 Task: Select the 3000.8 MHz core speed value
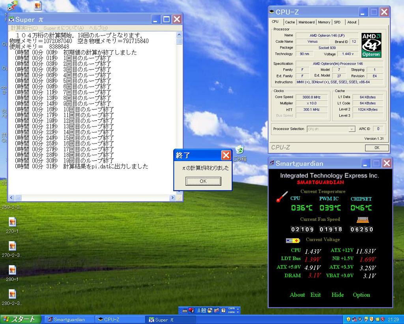(x=312, y=97)
